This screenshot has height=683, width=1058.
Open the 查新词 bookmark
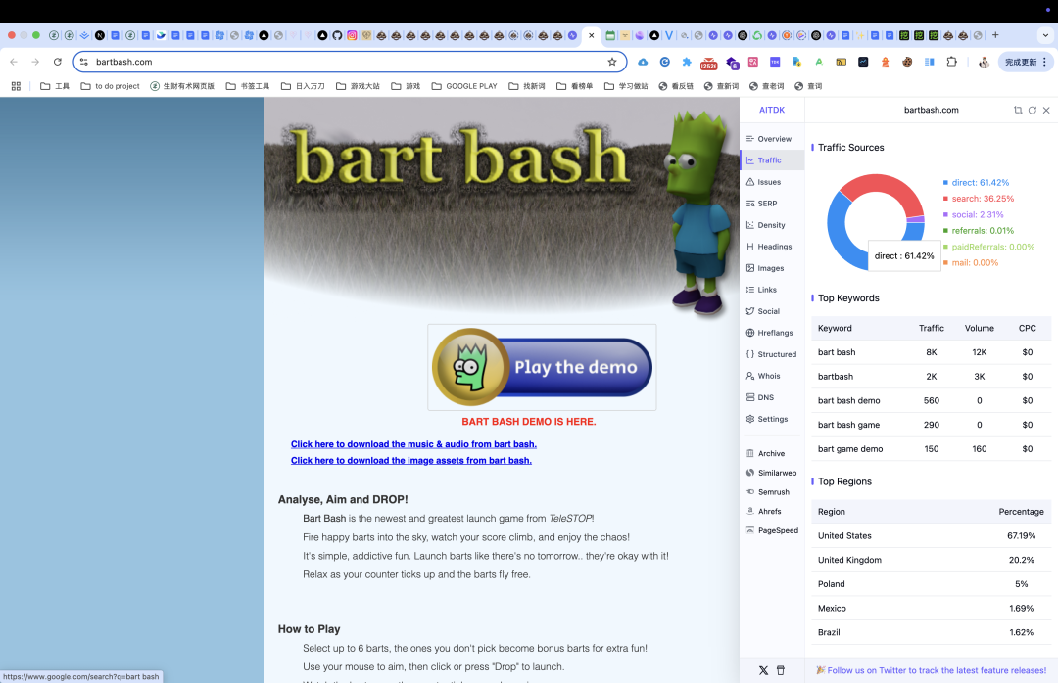(721, 86)
